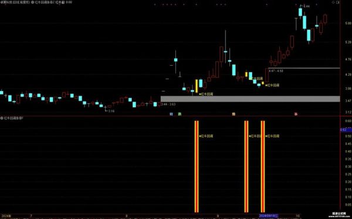Viewport: 352px width, 219px height.
Task: Click the square icon at top-right corner
Action: (x=338, y=2)
